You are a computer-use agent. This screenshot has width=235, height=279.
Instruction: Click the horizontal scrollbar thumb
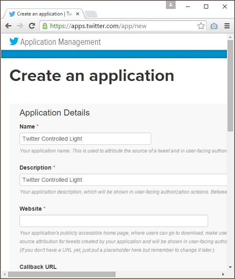tap(62, 274)
